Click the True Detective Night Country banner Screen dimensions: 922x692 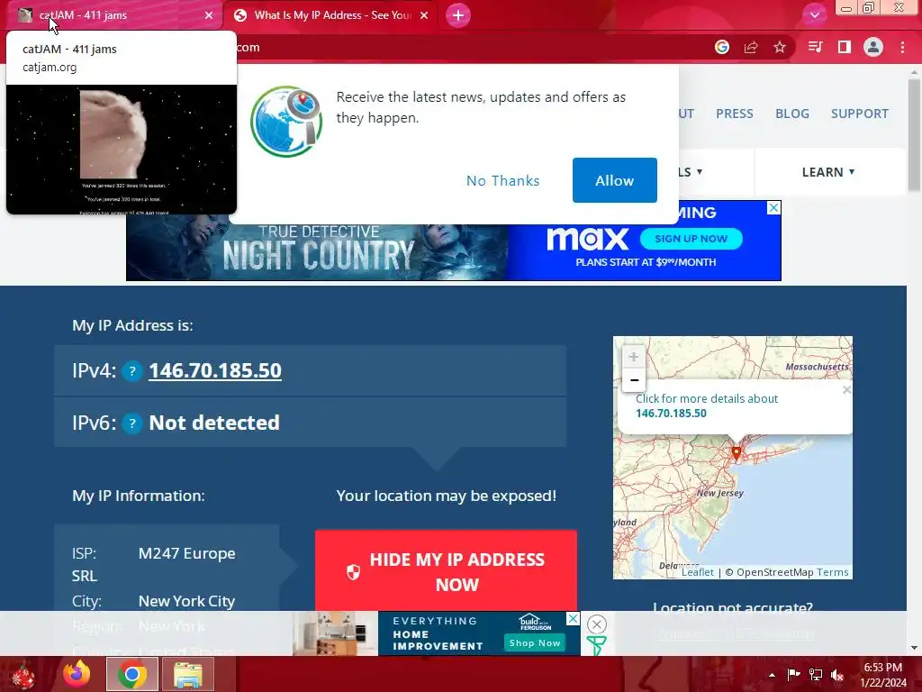318,250
